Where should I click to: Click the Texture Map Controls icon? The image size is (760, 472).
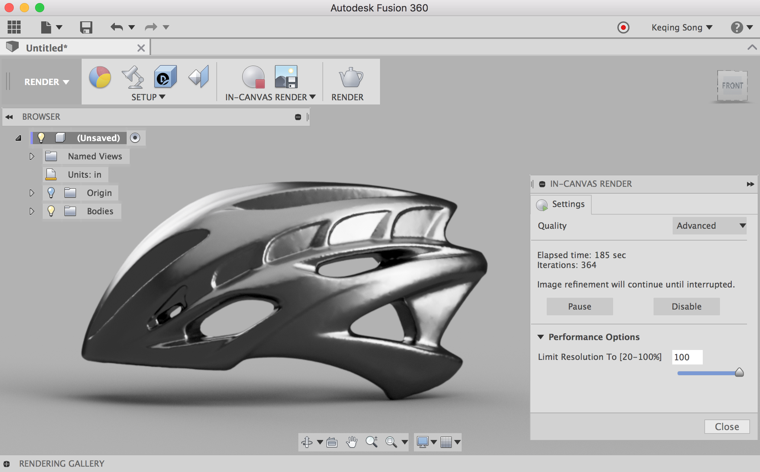199,77
